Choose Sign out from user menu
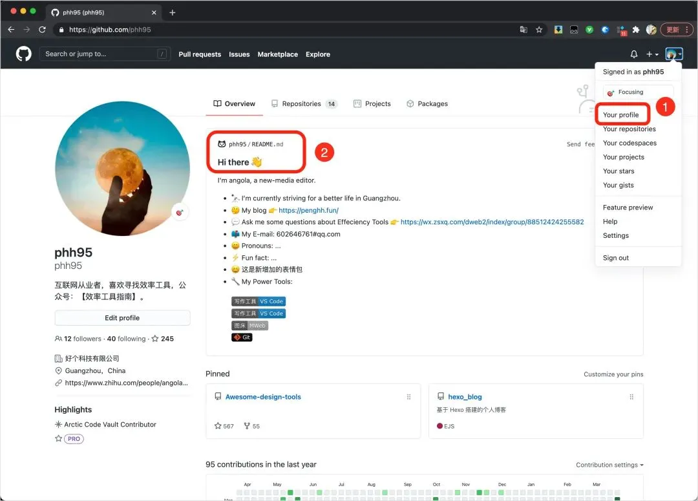 616,258
